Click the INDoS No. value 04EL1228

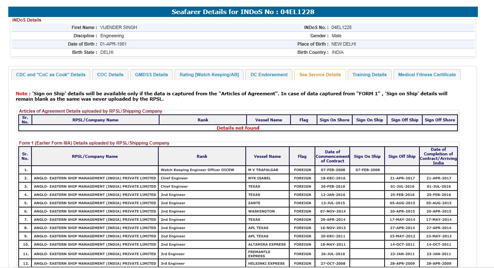click(x=341, y=27)
